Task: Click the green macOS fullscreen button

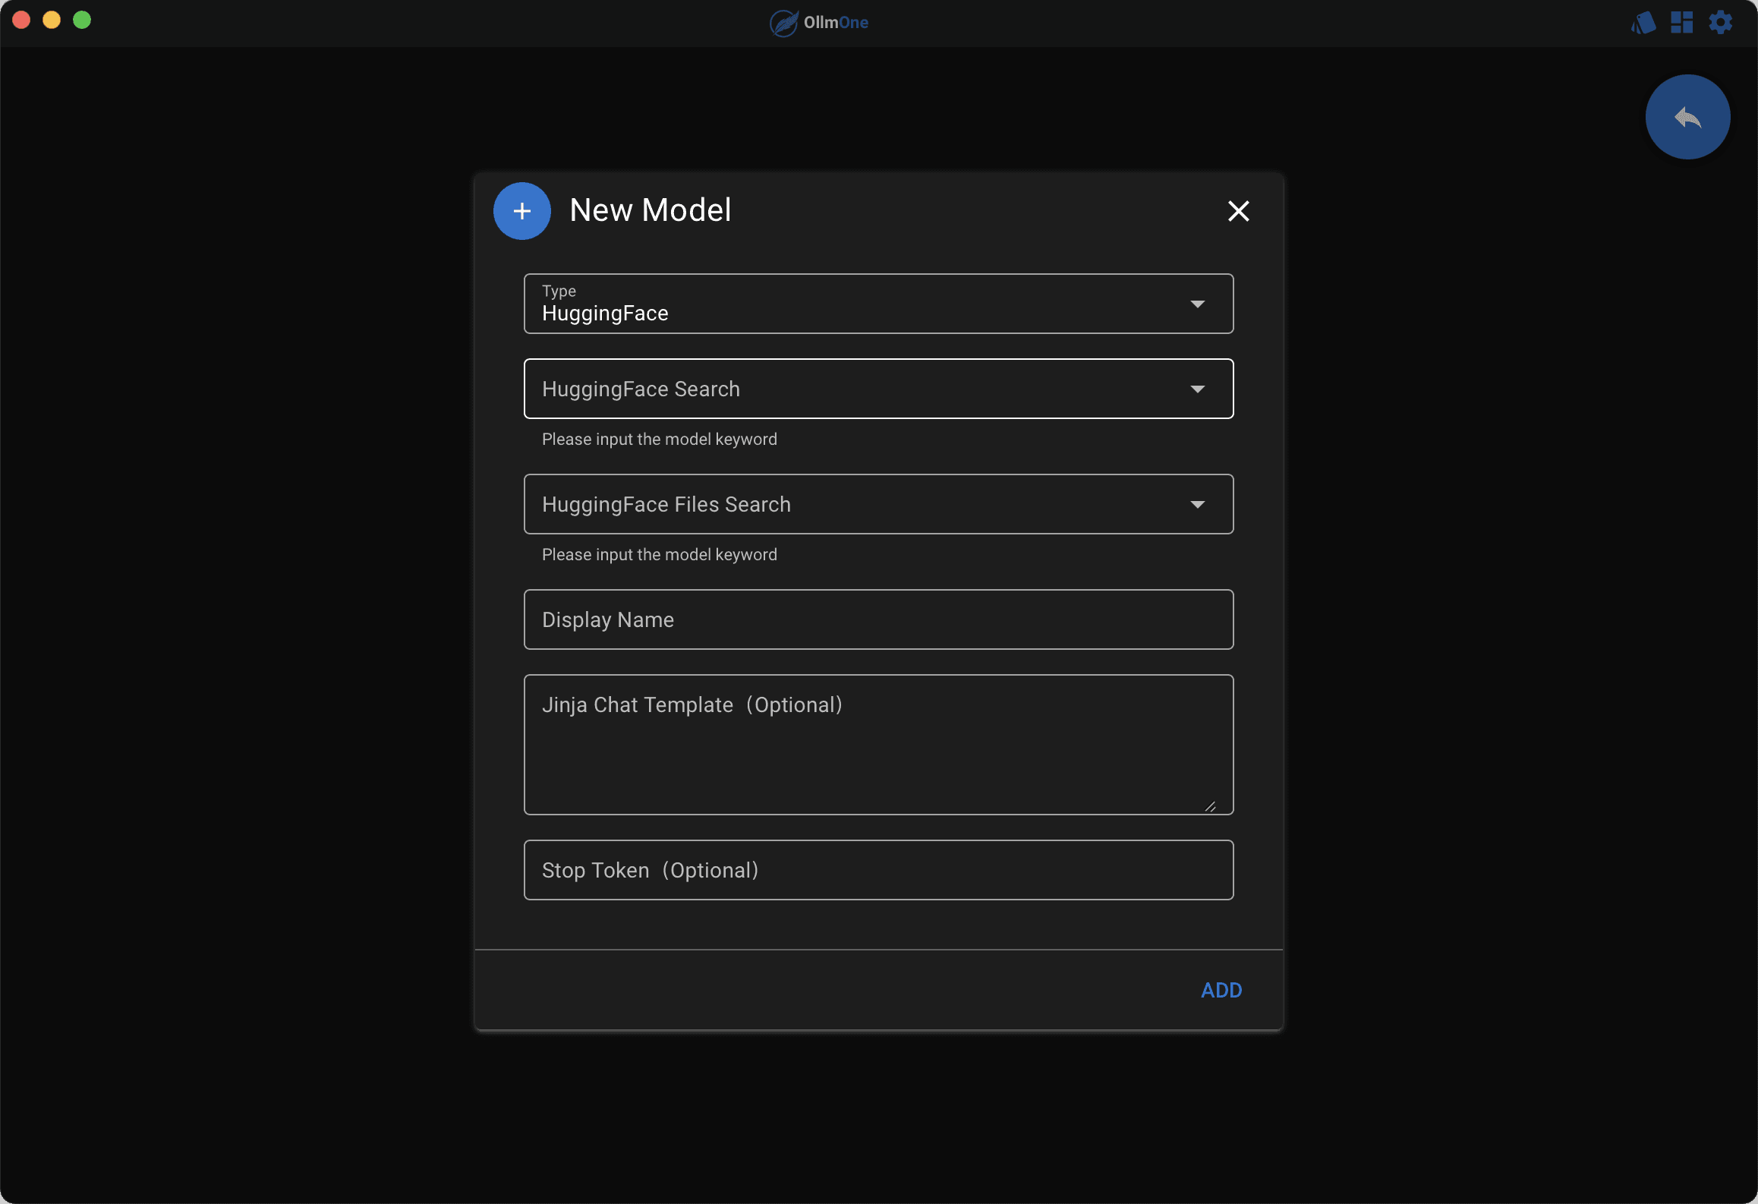Action: (82, 20)
